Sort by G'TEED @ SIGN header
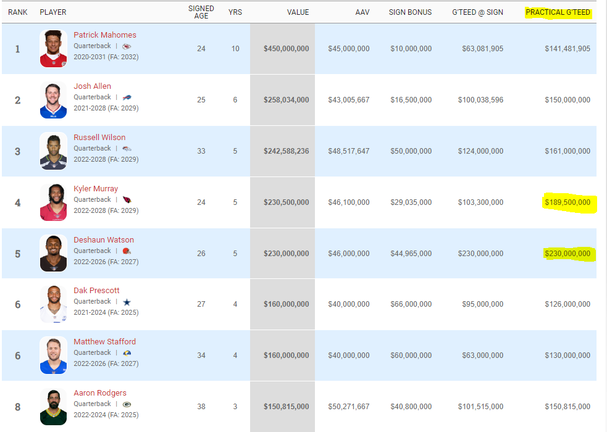607x432 pixels. [478, 12]
